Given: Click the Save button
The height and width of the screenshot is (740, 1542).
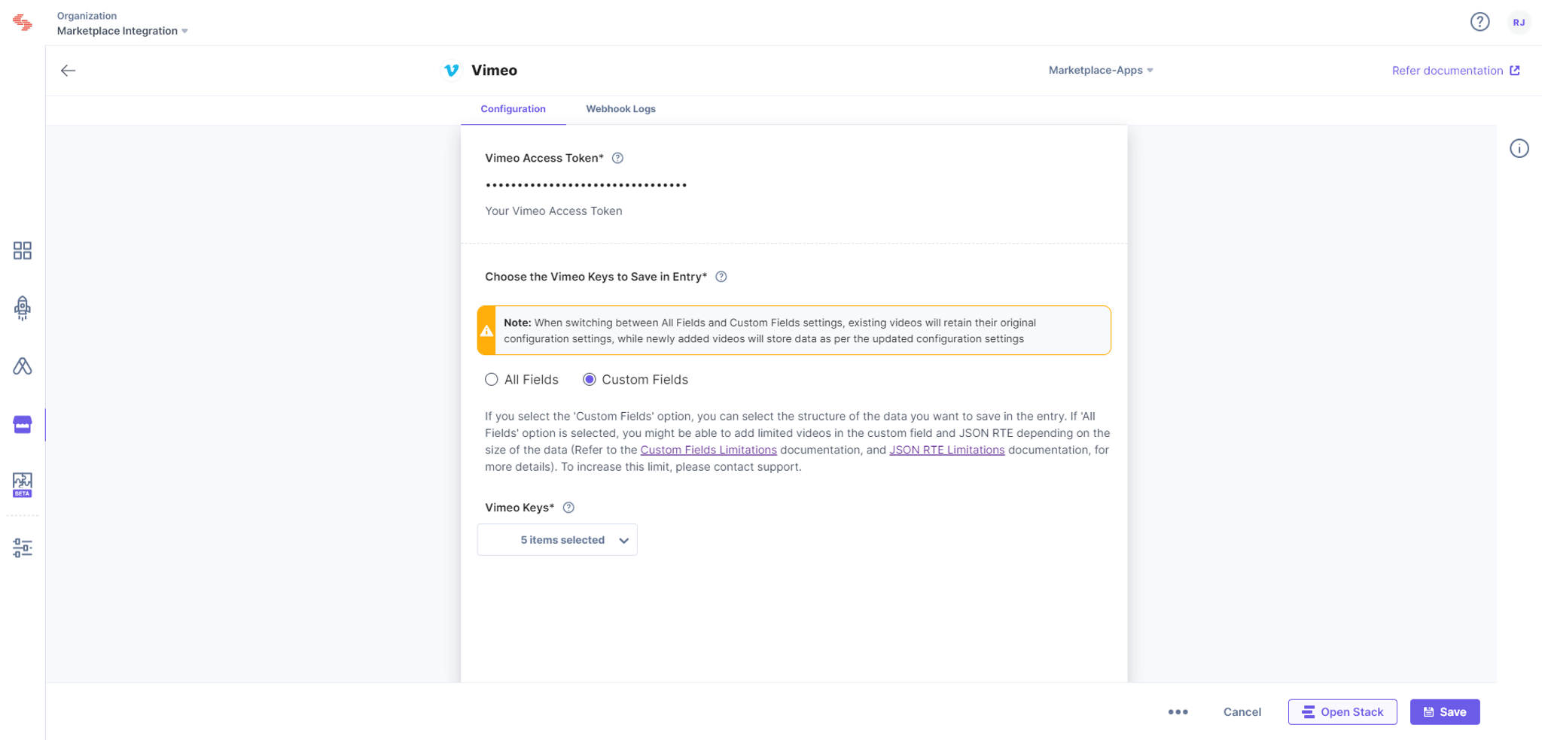Looking at the screenshot, I should [x=1445, y=712].
